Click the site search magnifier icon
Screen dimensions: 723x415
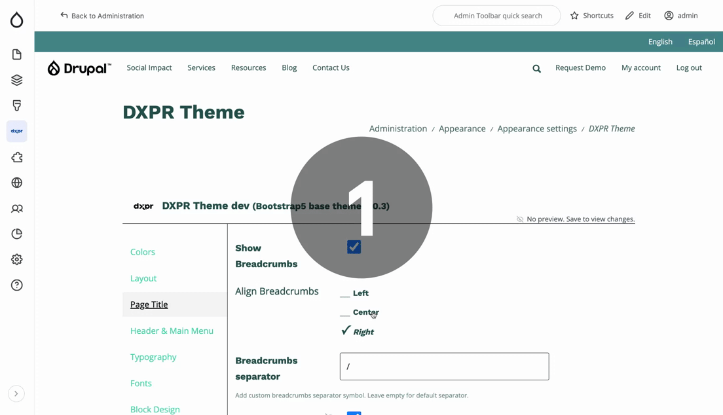pos(536,69)
